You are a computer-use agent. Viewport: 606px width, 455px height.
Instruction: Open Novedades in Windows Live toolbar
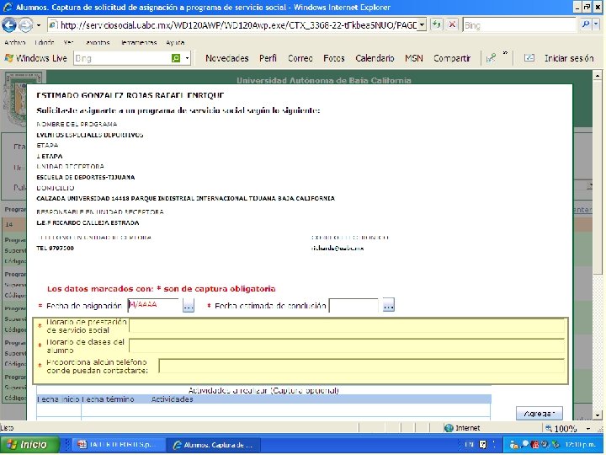pyautogui.click(x=227, y=58)
